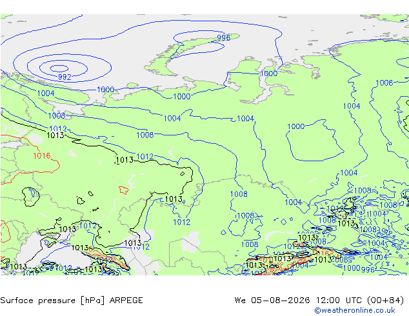409x316 pixels.
Task: Select the 'Surface pressure [hPa]' caption text
Action: coord(52,301)
